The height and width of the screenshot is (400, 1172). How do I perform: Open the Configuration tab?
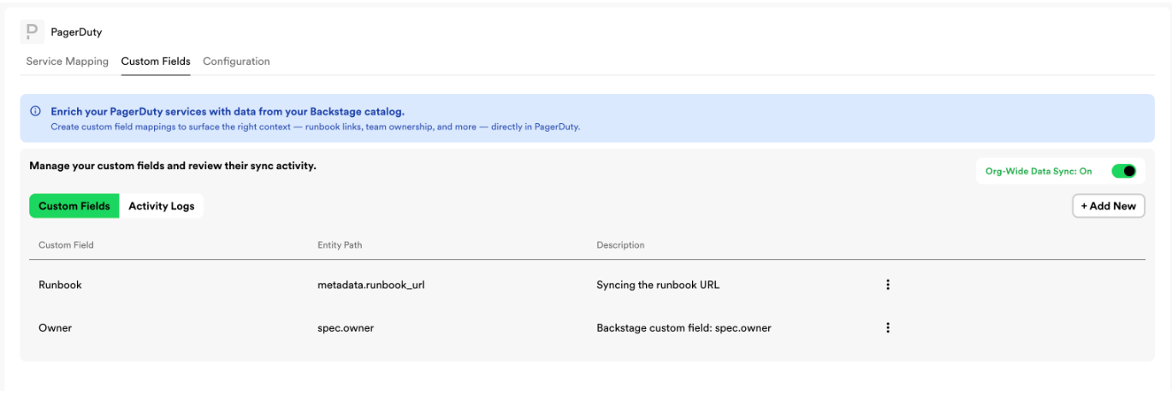tap(236, 62)
